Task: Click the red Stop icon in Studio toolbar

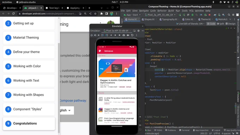Action: tap(210, 15)
